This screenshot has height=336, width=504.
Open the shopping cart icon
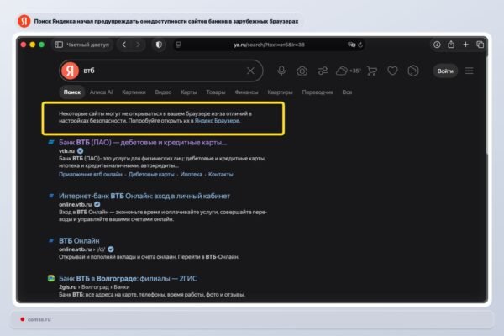372,71
